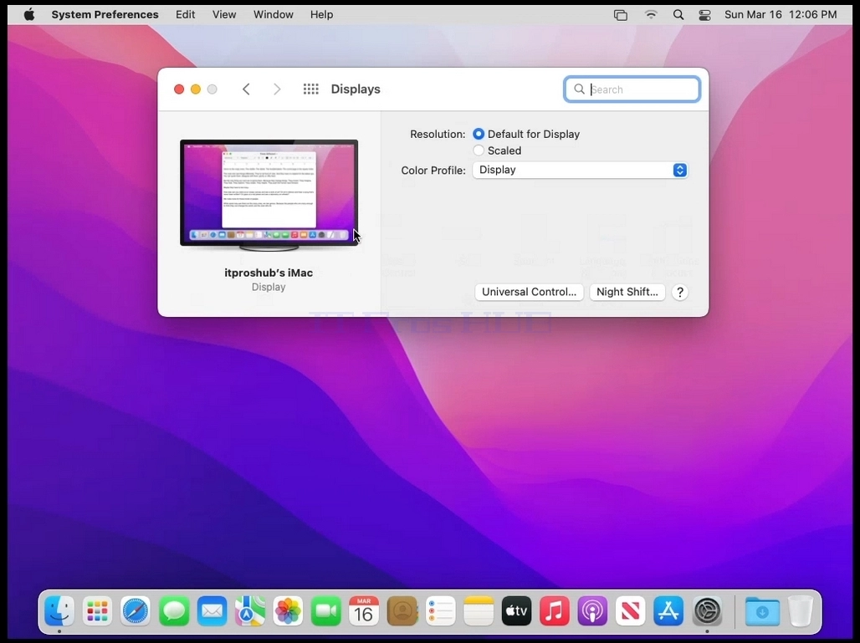Open the Window menu
Image resolution: width=860 pixels, height=643 pixels.
coord(273,15)
